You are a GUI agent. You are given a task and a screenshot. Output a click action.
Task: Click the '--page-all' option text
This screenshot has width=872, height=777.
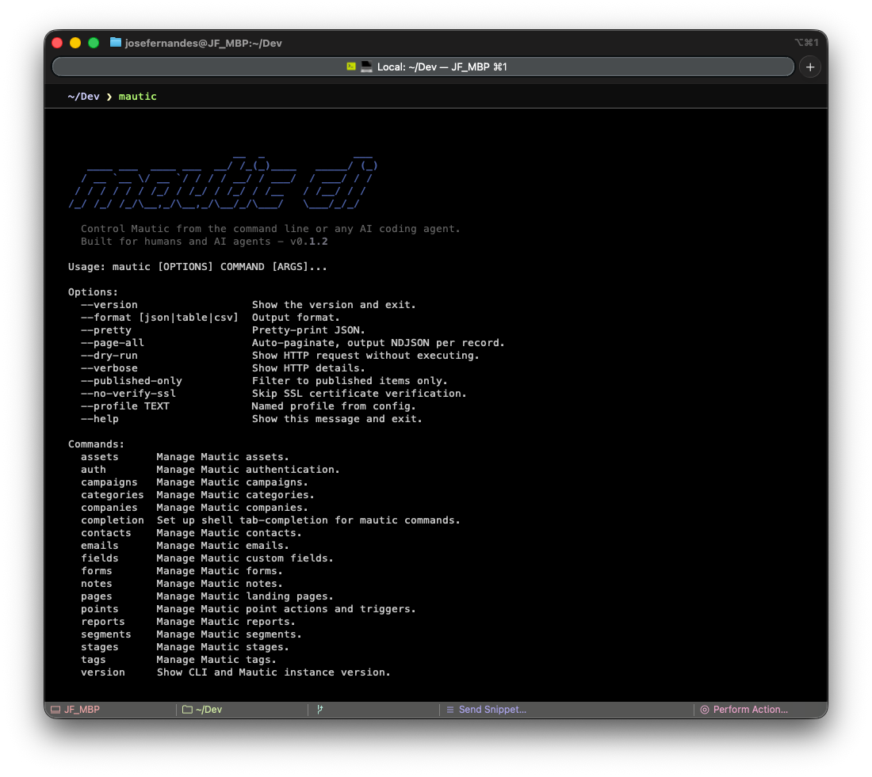point(113,343)
